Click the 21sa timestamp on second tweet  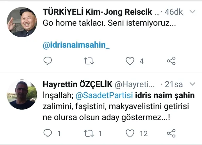(174, 85)
